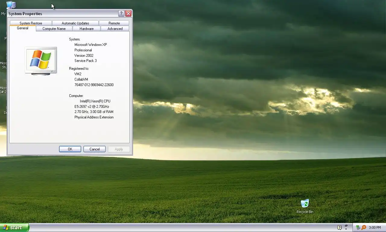The image size is (386, 232).
Task: Click the text '2.70 GHz, 3.00 GB of RAM'
Action: 94,112
